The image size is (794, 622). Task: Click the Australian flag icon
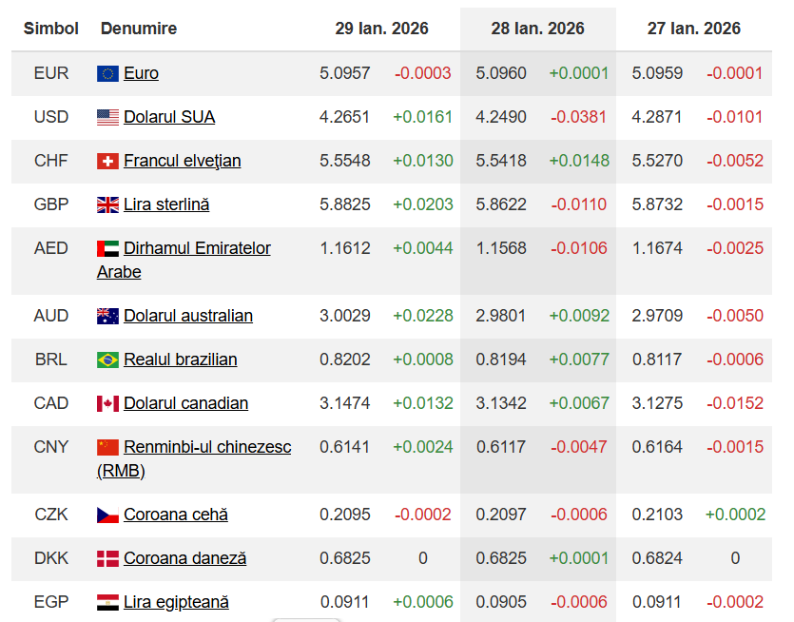[107, 317]
